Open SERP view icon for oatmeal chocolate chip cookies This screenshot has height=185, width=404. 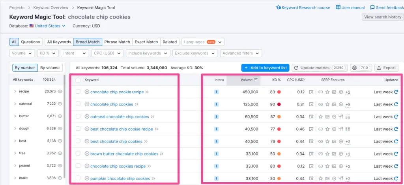click(x=311, y=117)
